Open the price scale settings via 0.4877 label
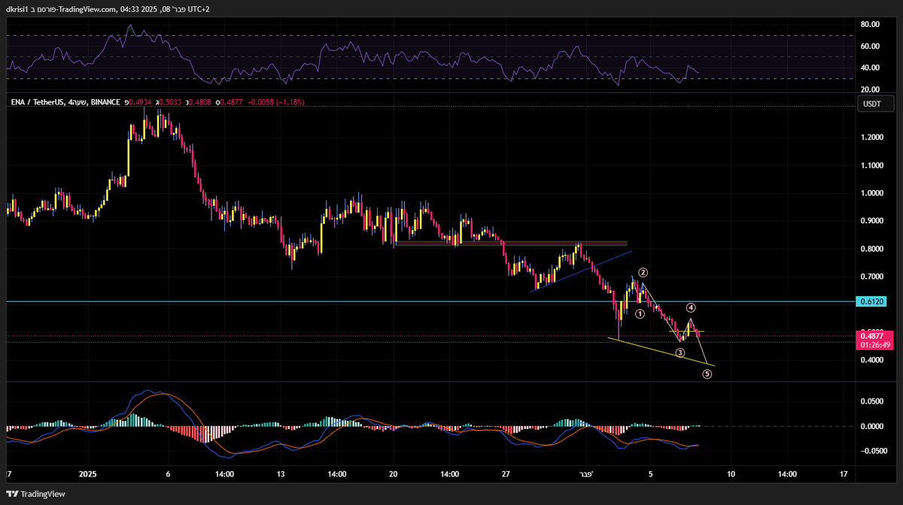This screenshot has width=903, height=505. pos(874,336)
